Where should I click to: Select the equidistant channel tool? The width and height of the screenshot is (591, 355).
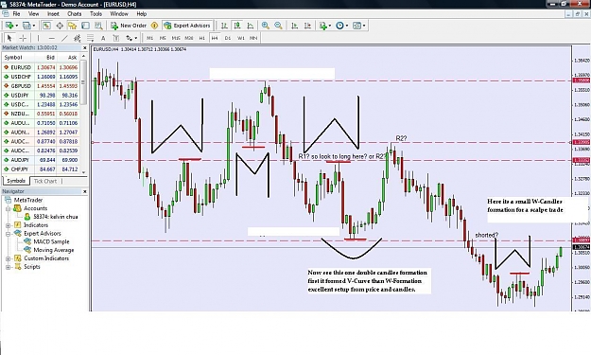[78, 38]
